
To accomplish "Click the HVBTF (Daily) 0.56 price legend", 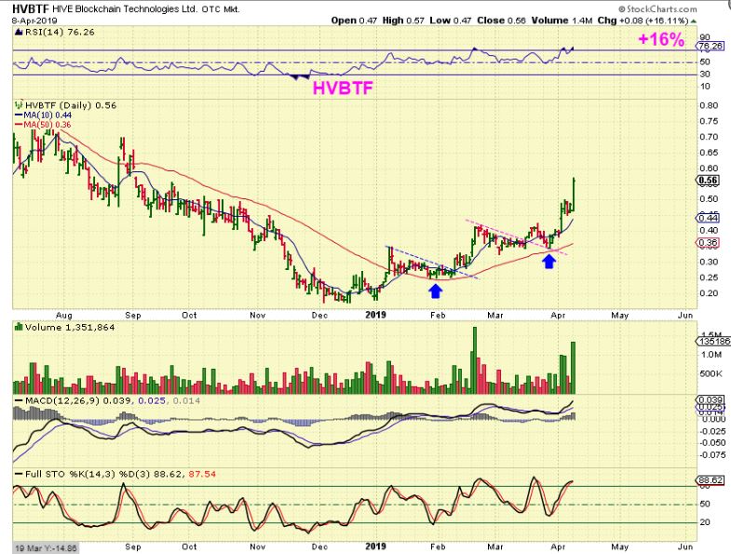I will coord(71,105).
